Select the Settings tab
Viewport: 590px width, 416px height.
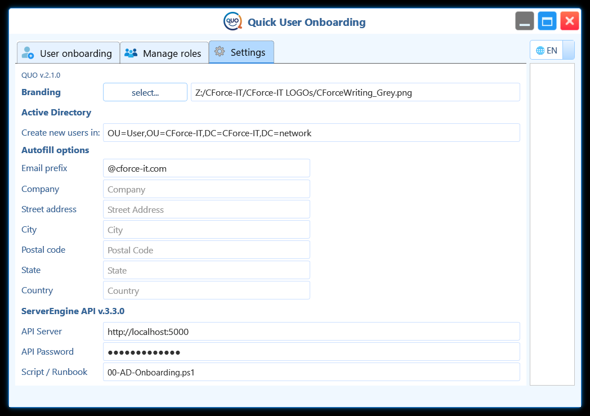241,52
